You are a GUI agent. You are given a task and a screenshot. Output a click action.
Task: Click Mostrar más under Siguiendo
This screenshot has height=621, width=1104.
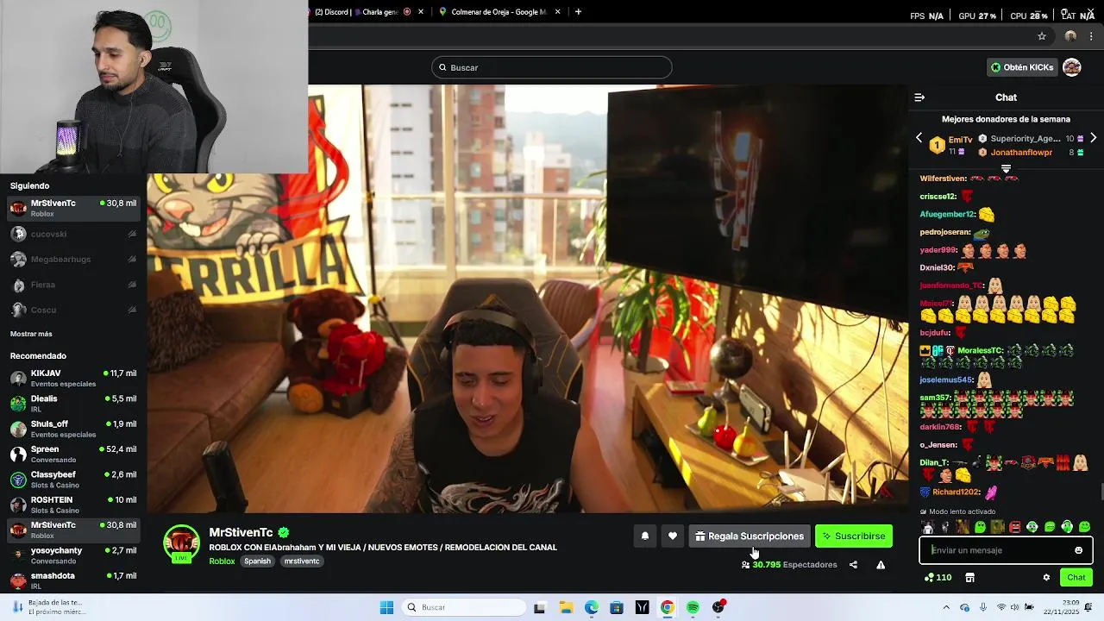(x=31, y=334)
